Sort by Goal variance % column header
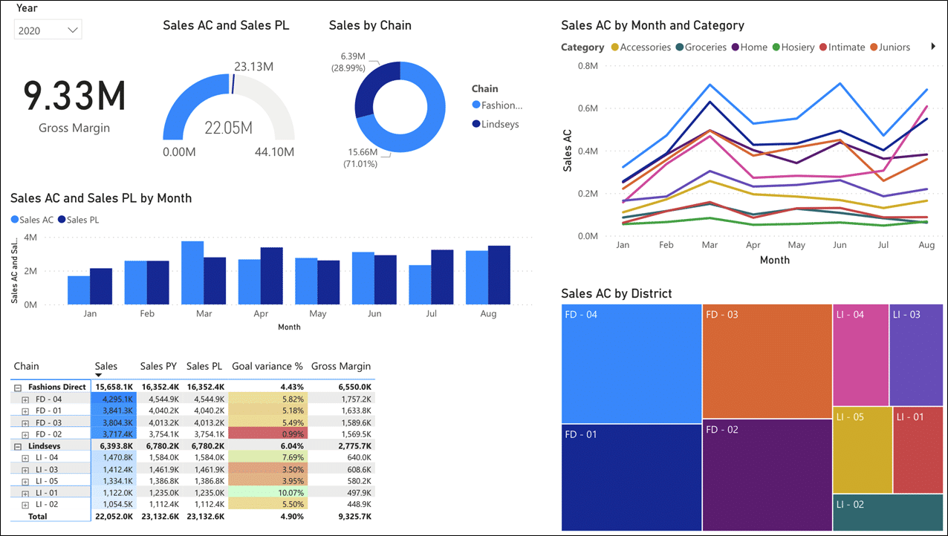 click(267, 366)
